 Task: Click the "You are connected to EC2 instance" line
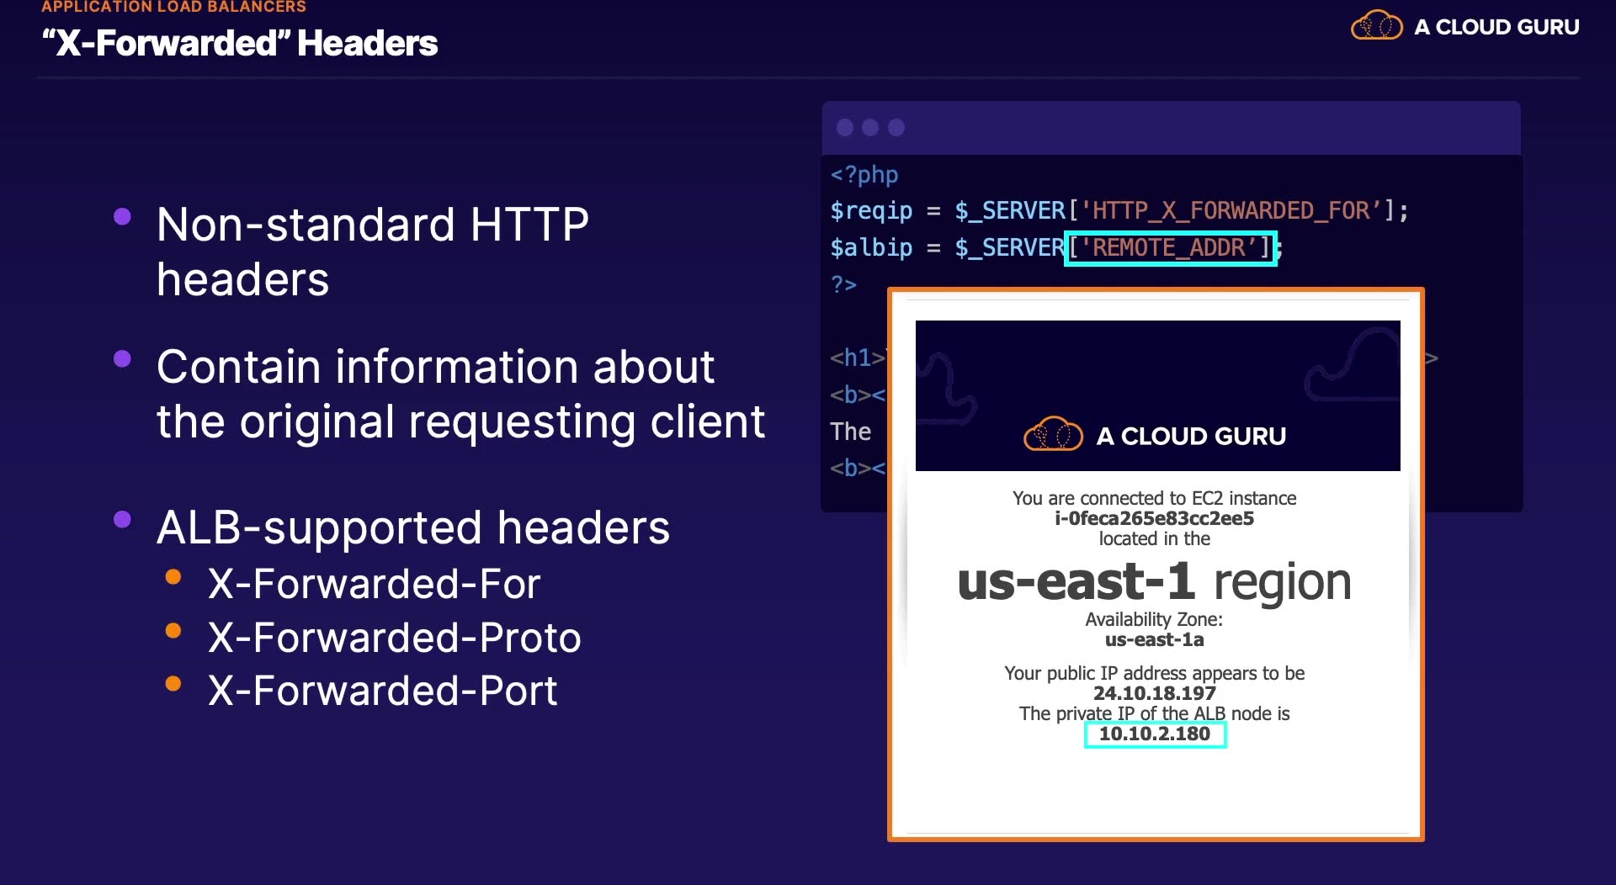[x=1155, y=498]
